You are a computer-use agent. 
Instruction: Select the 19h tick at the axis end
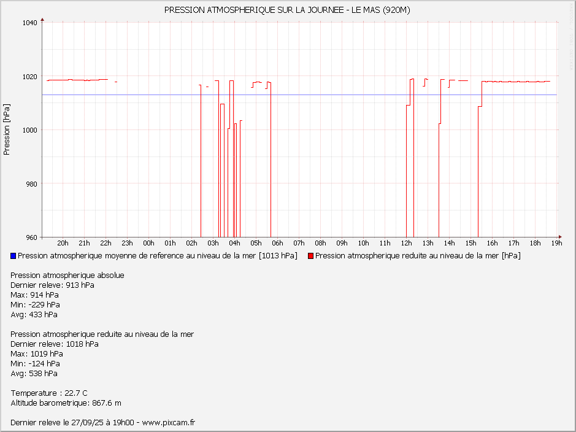click(x=556, y=243)
